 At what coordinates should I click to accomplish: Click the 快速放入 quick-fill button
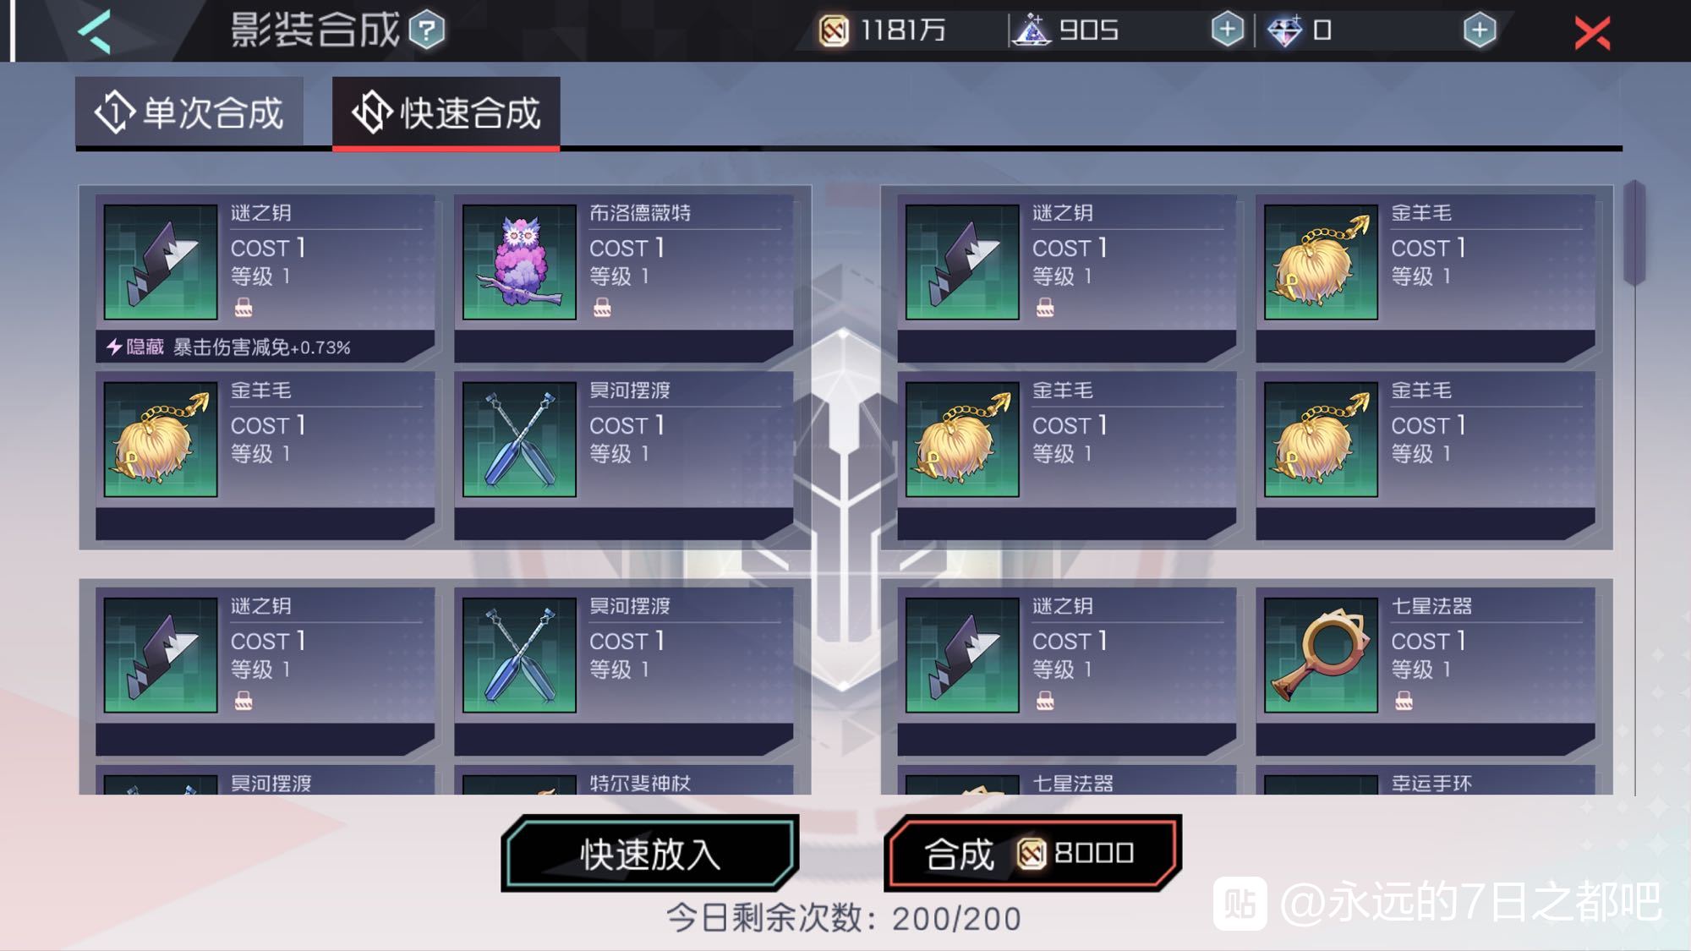coord(649,854)
